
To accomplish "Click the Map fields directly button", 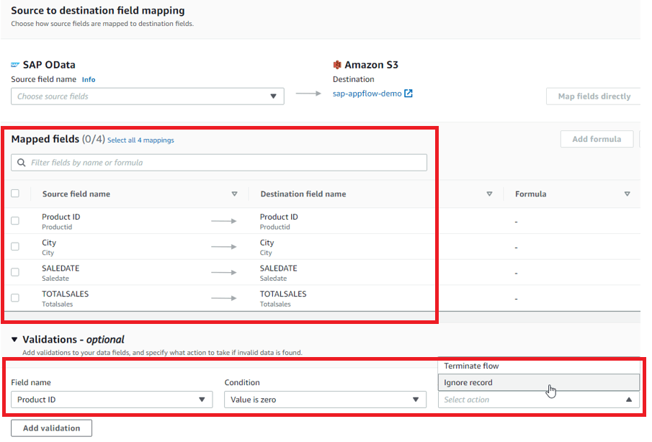I will [x=594, y=96].
